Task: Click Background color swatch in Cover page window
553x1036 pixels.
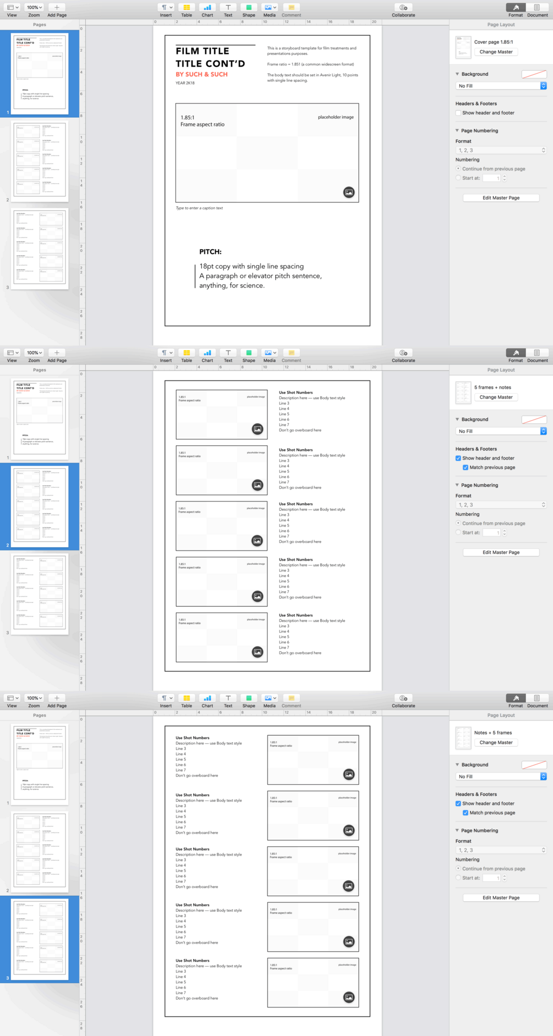Action: click(x=534, y=74)
